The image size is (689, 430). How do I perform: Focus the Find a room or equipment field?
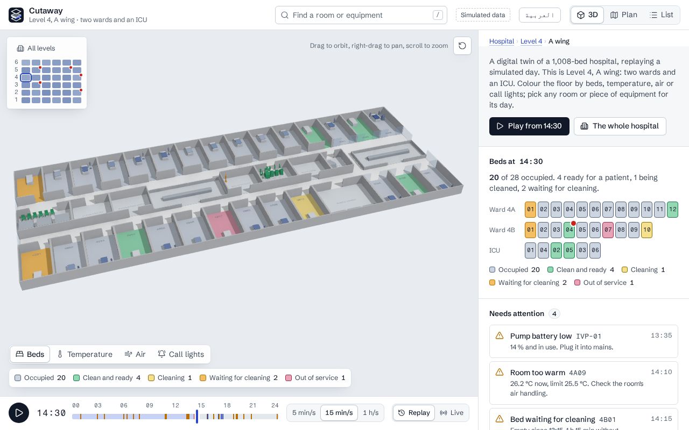(x=361, y=15)
